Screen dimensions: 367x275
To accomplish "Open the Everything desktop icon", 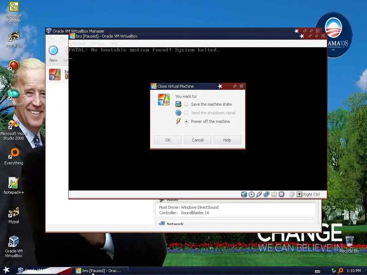I will [x=14, y=156].
